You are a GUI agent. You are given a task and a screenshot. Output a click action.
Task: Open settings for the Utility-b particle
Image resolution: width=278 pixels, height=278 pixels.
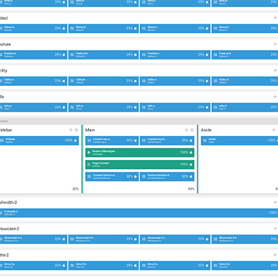pos(135,81)
